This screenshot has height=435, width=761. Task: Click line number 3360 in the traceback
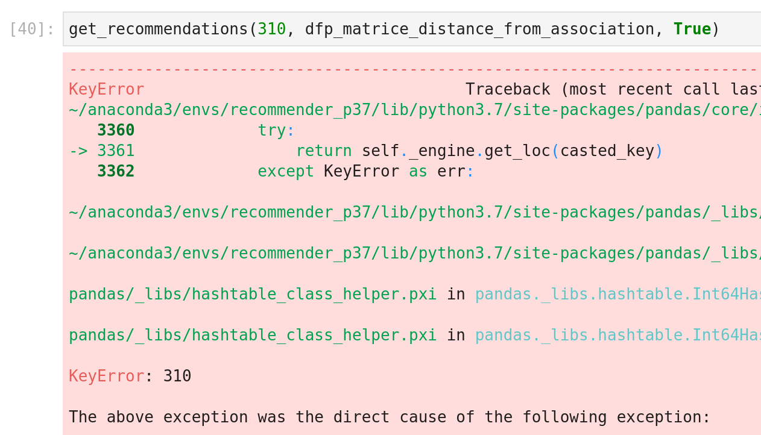(x=116, y=131)
